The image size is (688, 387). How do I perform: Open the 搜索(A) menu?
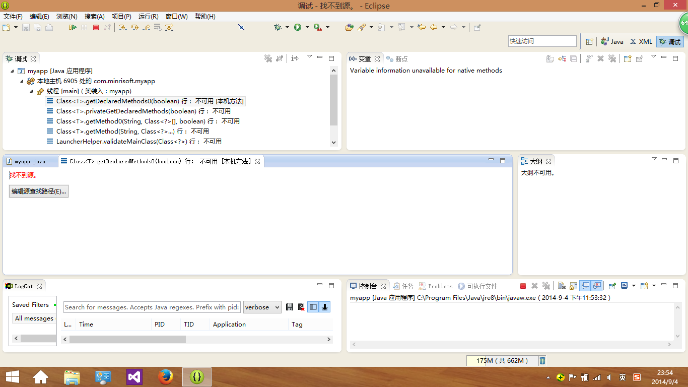click(95, 16)
